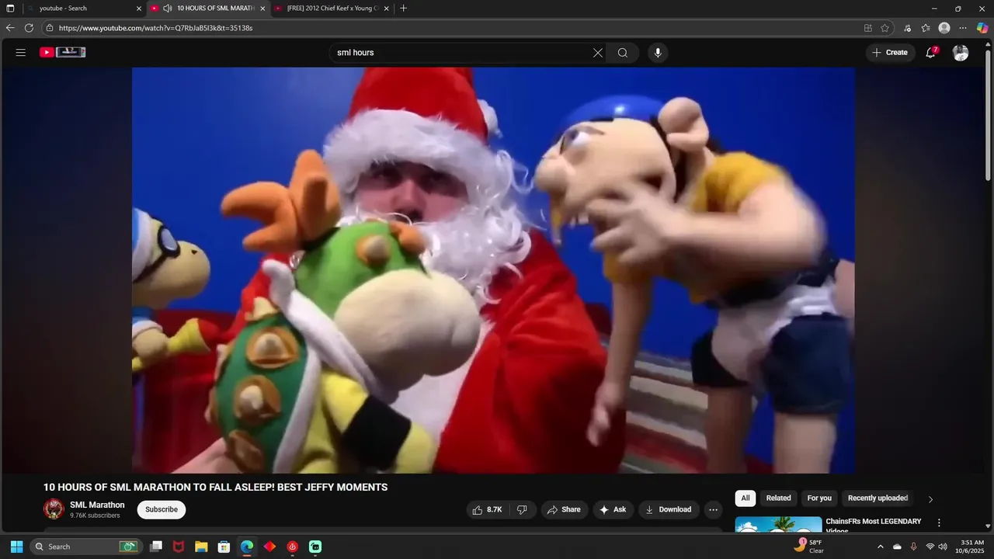
Task: Mute the playing tab via speaker icon
Action: (167, 9)
